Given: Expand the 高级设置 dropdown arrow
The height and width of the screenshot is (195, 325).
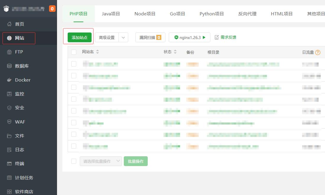Looking at the screenshot, I should click(x=123, y=38).
